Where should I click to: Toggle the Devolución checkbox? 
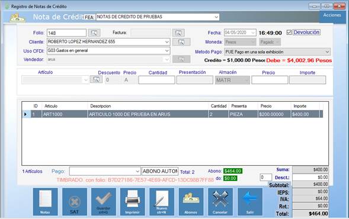(289, 33)
